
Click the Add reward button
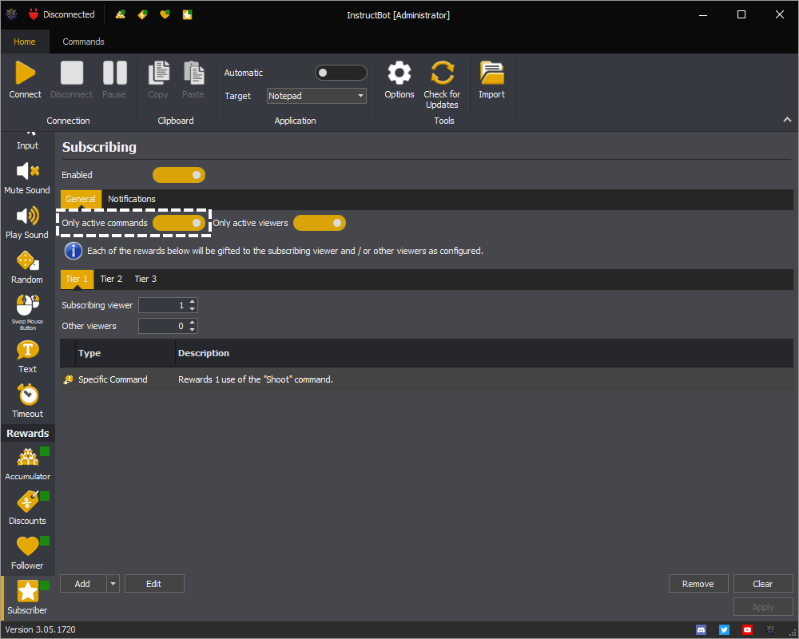coord(83,584)
